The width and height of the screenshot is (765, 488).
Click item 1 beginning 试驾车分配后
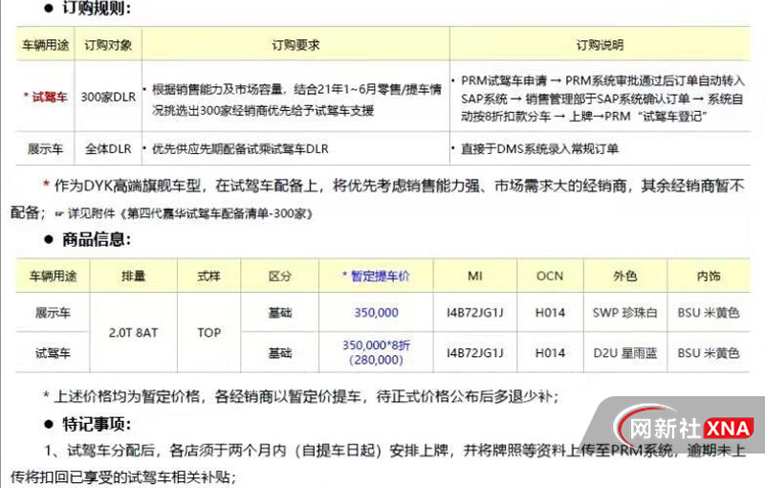pos(377,463)
